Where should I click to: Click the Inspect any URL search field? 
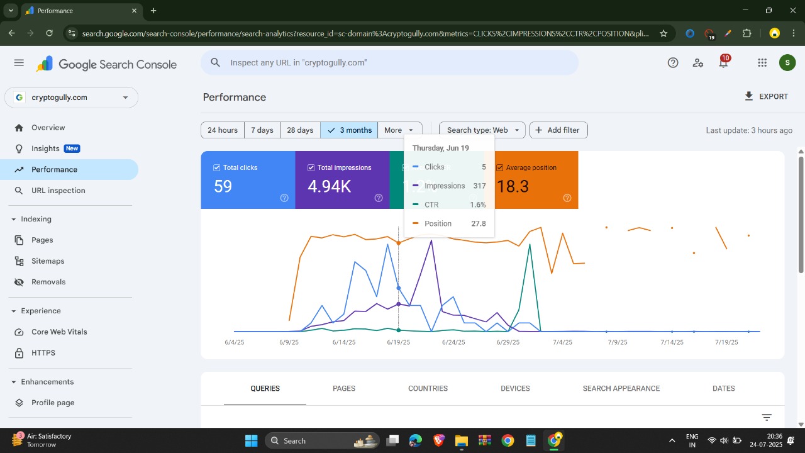coord(389,62)
